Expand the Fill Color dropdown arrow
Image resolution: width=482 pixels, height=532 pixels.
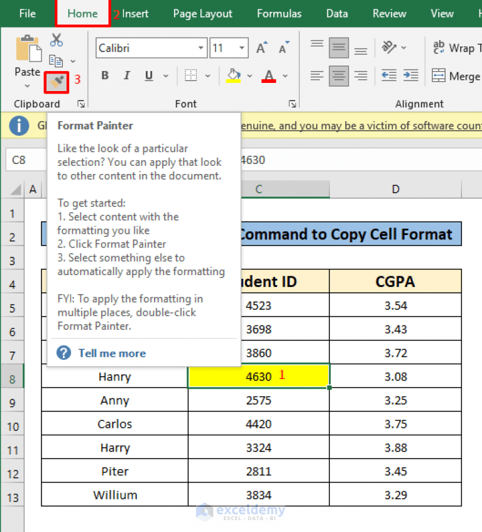click(x=250, y=75)
